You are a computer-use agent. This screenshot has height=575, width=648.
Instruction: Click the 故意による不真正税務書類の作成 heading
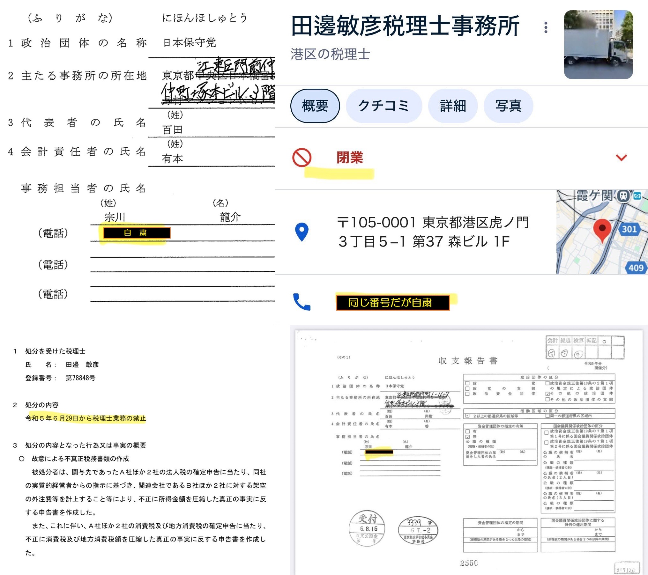(80, 459)
